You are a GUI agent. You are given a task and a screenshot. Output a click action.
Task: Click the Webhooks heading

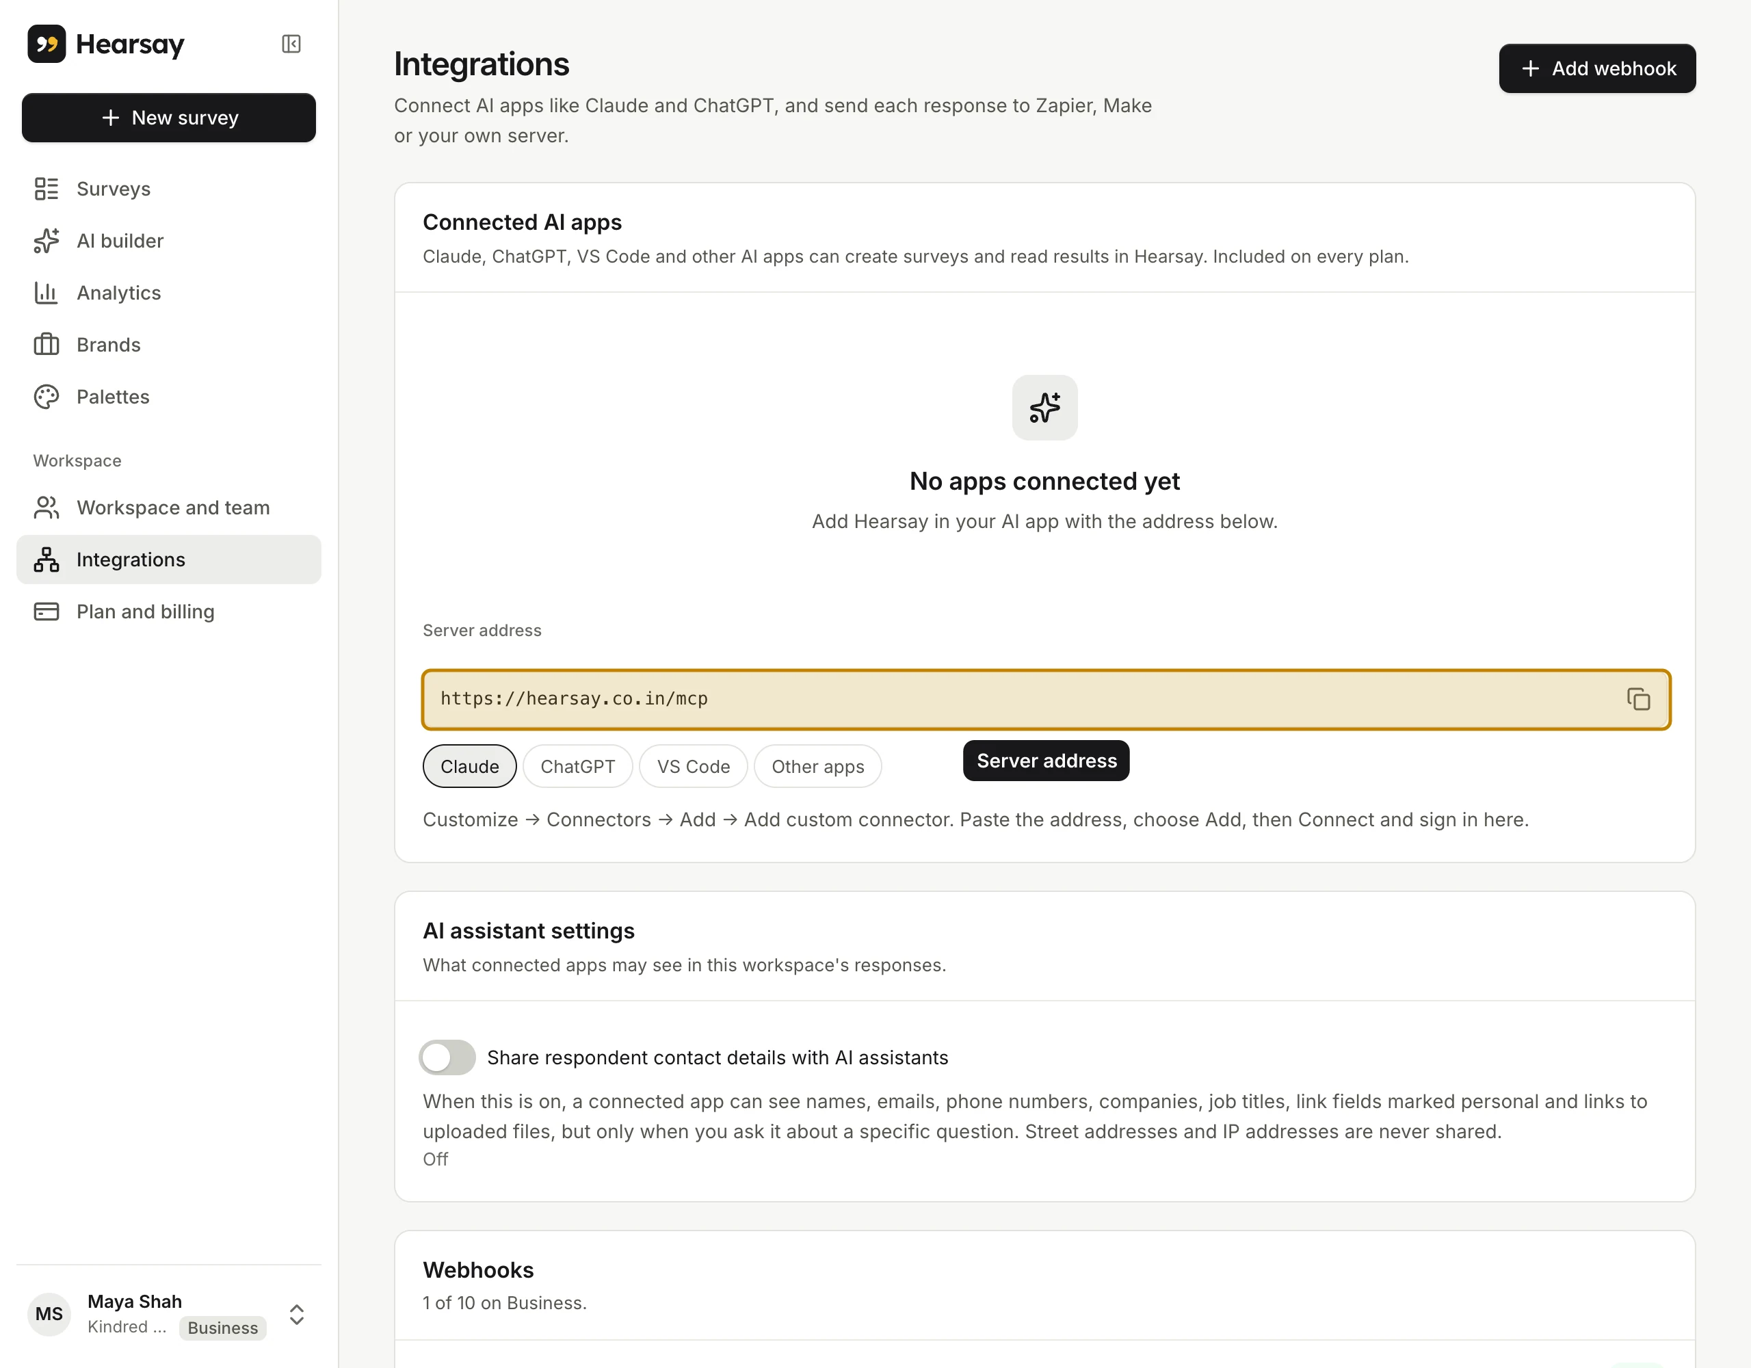tap(478, 1270)
